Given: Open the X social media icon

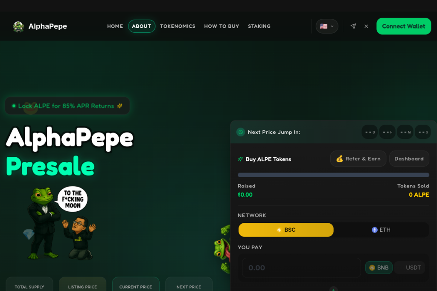Looking at the screenshot, I should click(366, 26).
